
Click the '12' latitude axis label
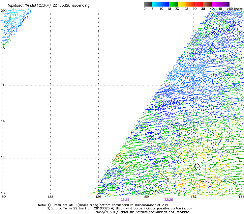click(3, 157)
